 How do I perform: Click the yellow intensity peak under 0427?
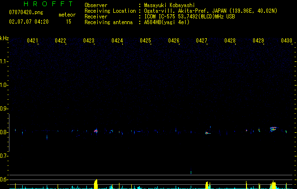207,185
